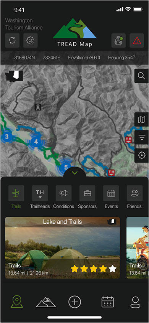Open the backpack gear icon

[118, 40]
